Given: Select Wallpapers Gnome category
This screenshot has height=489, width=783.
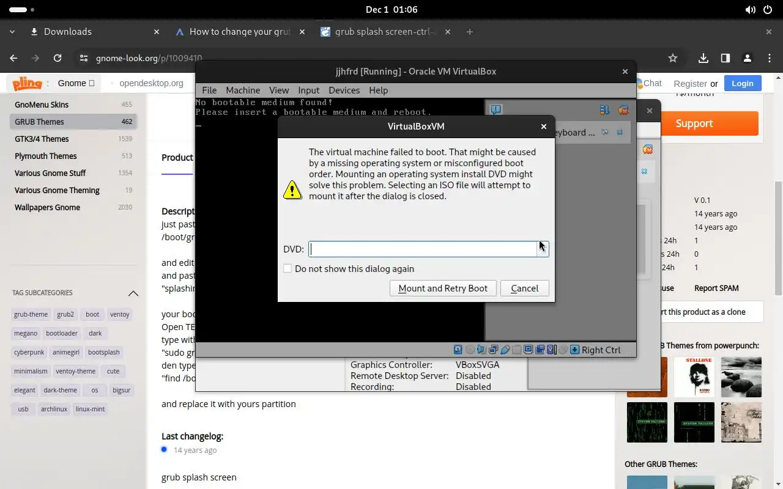Looking at the screenshot, I should click(x=73, y=207).
